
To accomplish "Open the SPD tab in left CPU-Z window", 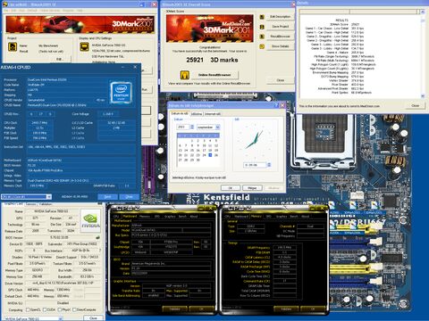I will tap(156, 217).
